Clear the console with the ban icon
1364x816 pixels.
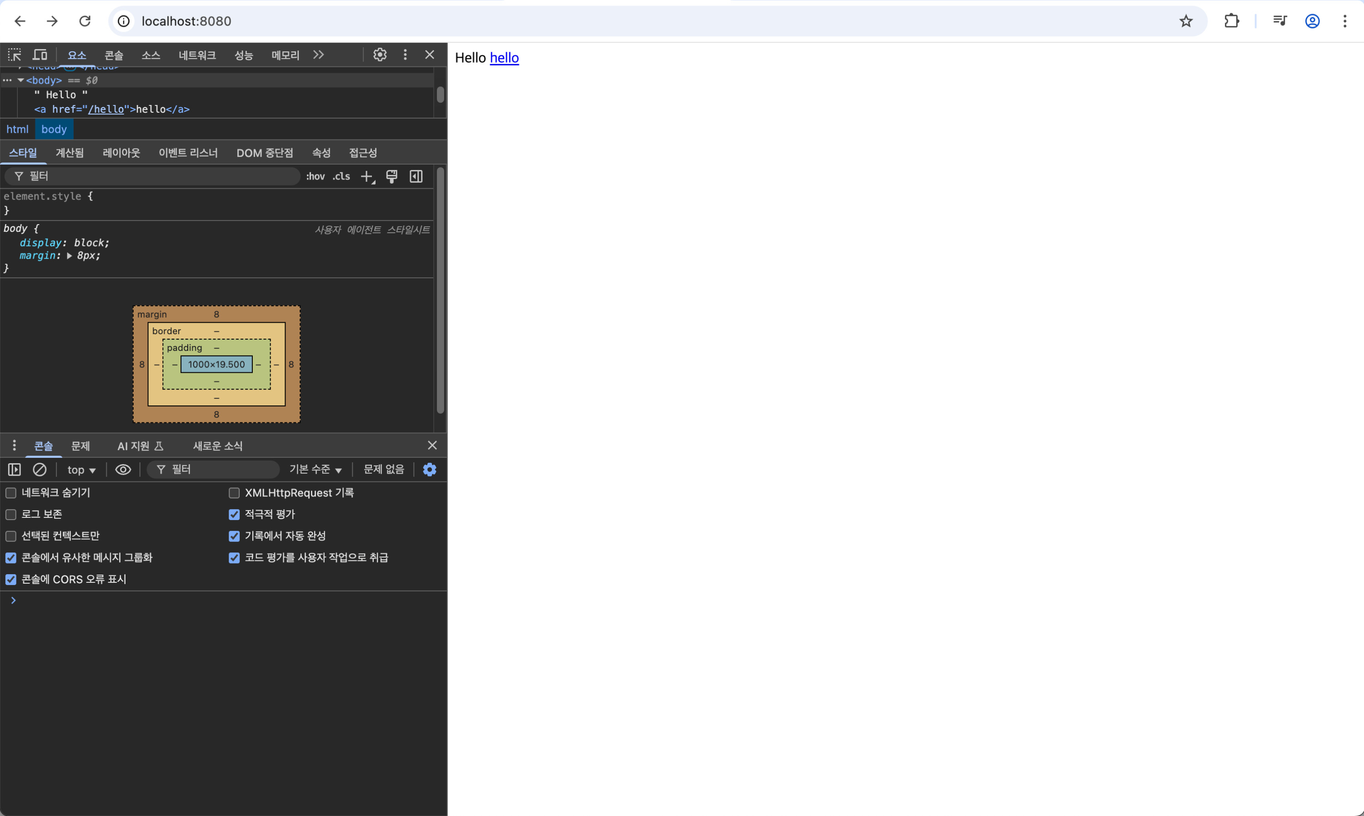tap(40, 470)
